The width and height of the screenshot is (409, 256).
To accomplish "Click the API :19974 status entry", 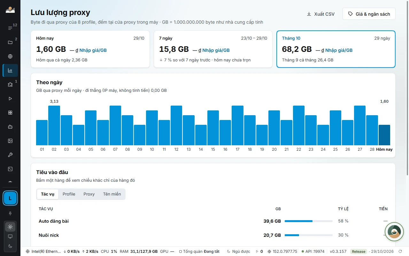I will pyautogui.click(x=313, y=252).
